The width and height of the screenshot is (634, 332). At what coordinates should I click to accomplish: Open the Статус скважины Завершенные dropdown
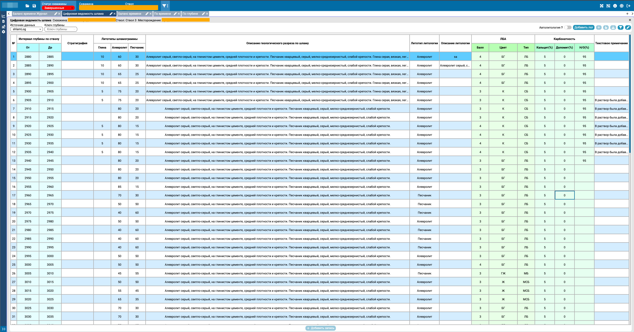(x=58, y=8)
